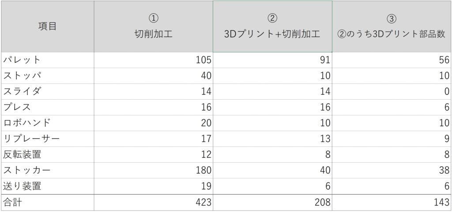This screenshot has height=212, width=452.
Task: Click the プレス row label cell
Action: 47,107
